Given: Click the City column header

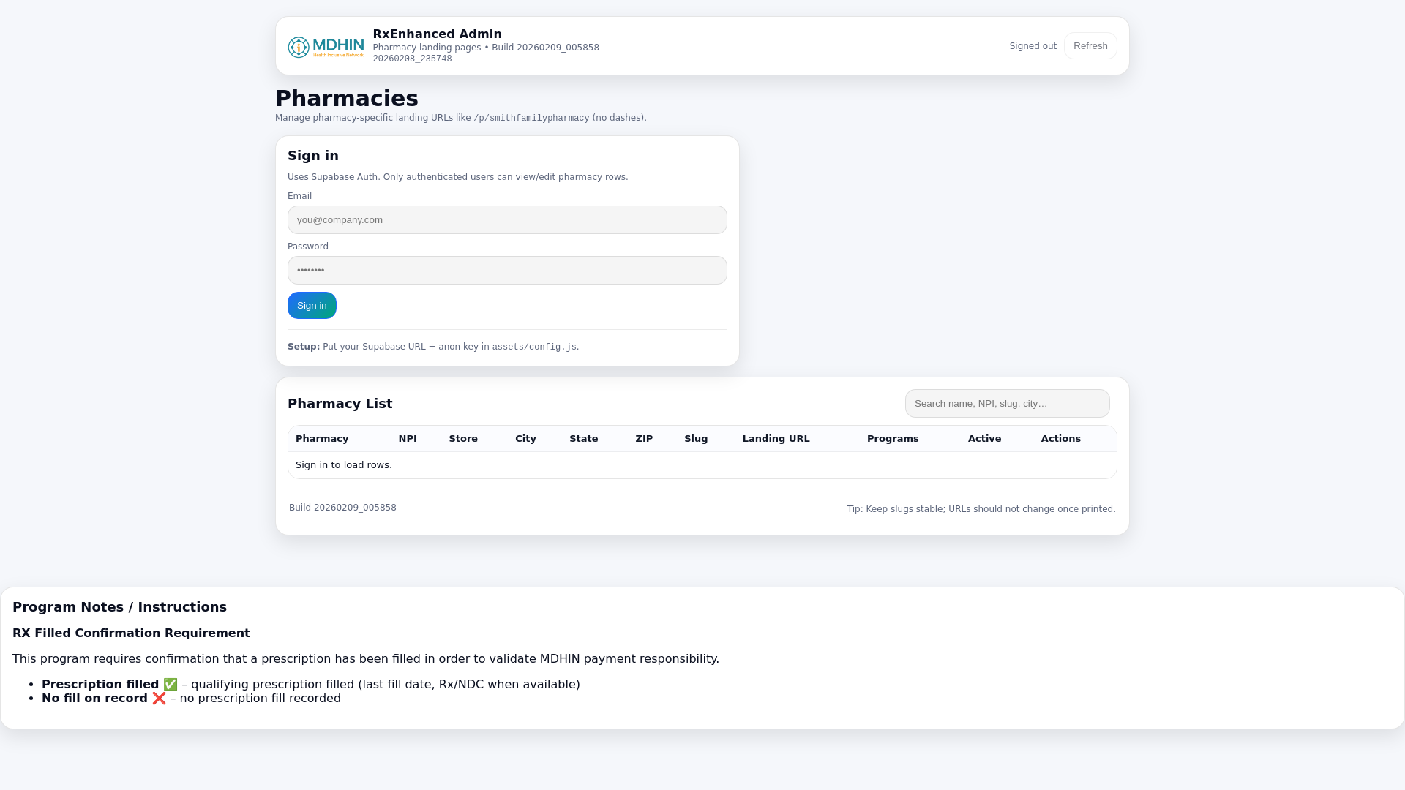Looking at the screenshot, I should point(525,439).
